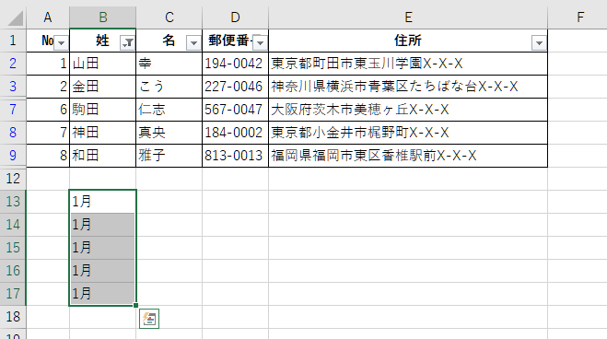Click address 神奈川県横浜市青葉区たちばな台X-X-X

[x=394, y=87]
